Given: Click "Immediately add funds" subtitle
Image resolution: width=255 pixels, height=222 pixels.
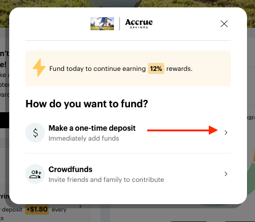Looking at the screenshot, I should click(x=84, y=138).
